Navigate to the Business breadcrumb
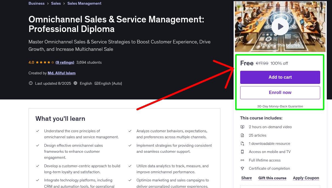The width and height of the screenshot is (332, 188). click(36, 3)
